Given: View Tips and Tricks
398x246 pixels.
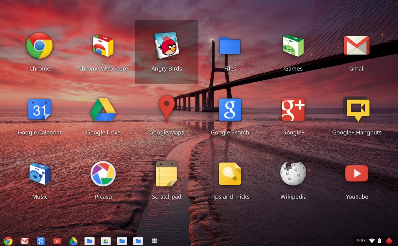Looking at the screenshot, I should click(x=230, y=174).
